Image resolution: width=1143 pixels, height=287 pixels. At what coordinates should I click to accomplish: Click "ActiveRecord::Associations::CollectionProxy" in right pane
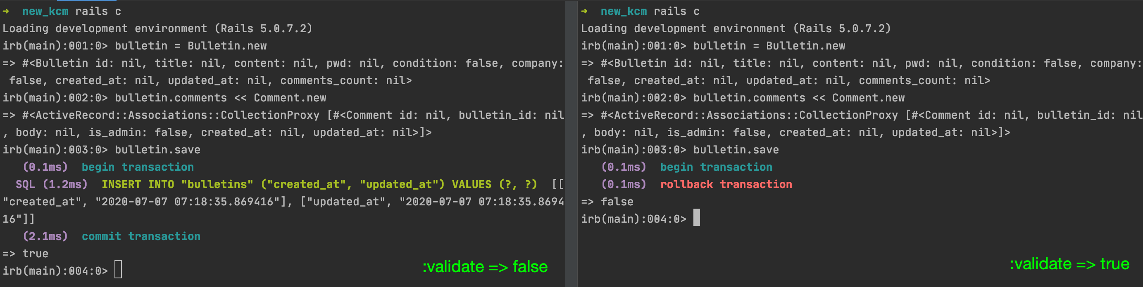pyautogui.click(x=756, y=115)
